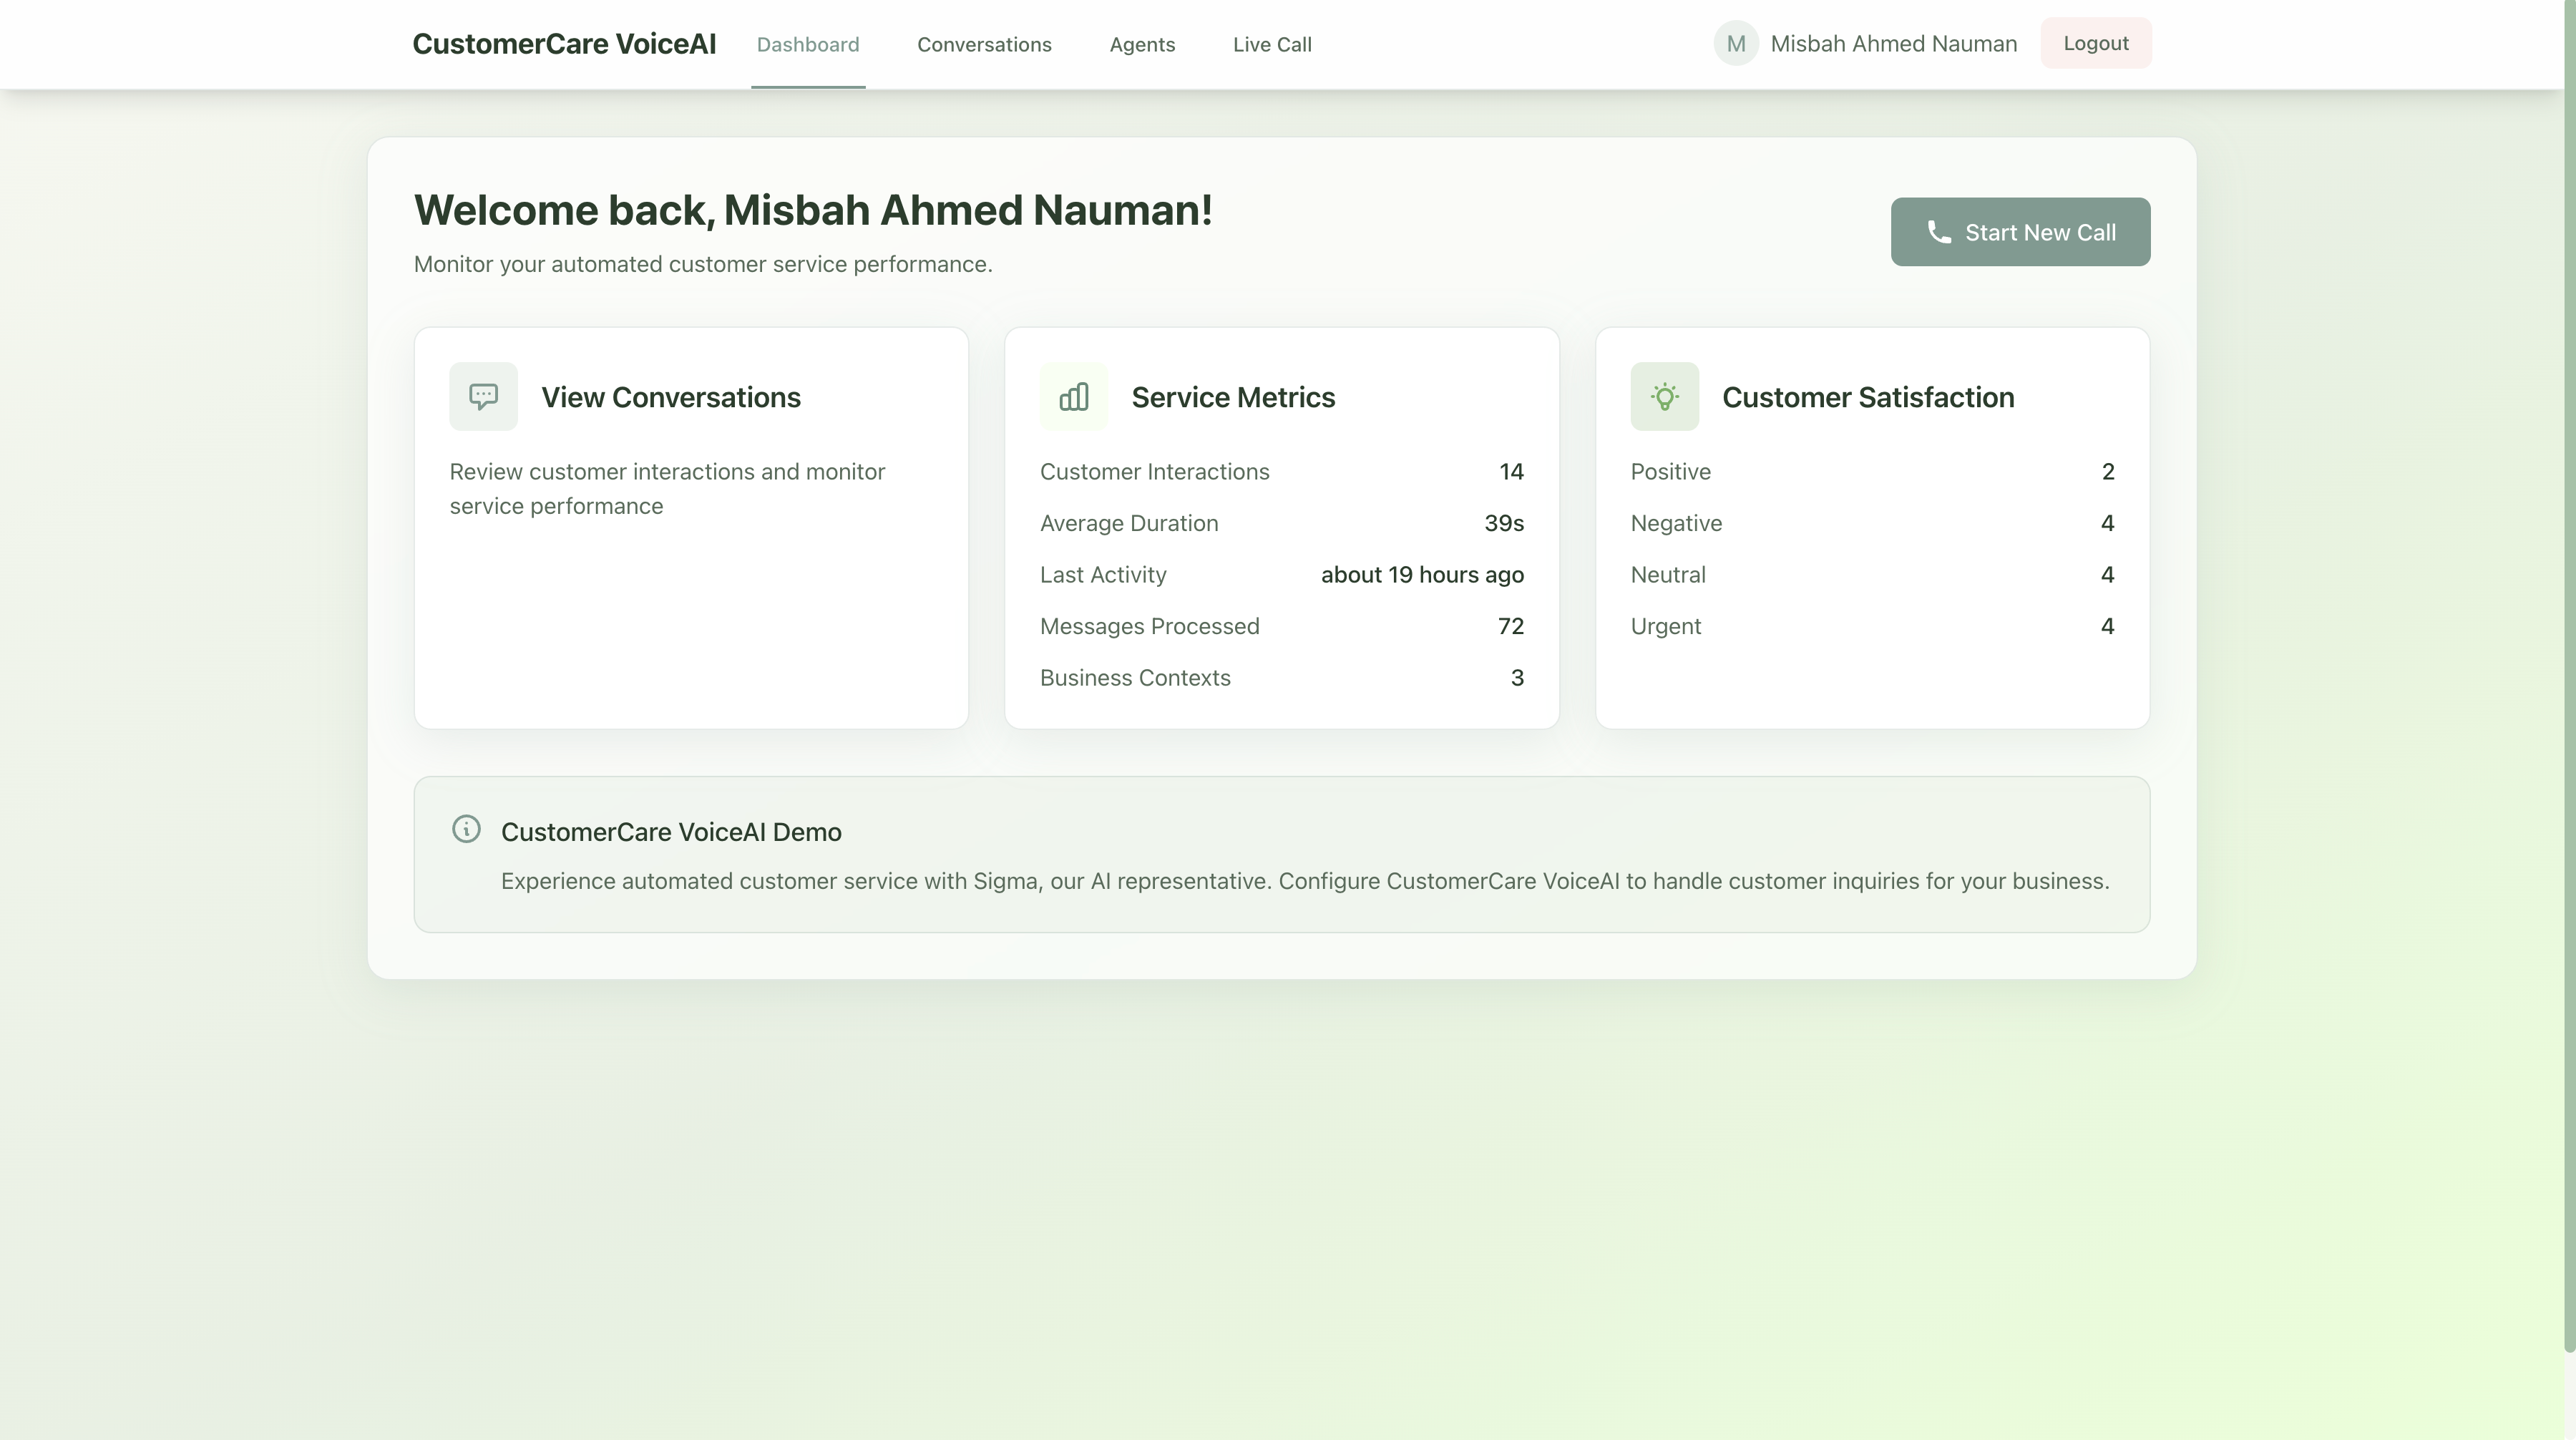Click the bar chart Service Metrics icon
Viewport: 2576px width, 1440px height.
click(1074, 397)
